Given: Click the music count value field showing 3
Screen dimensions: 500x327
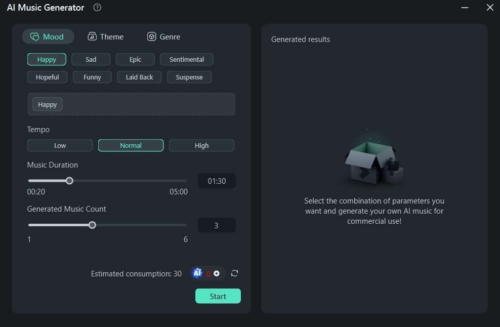Looking at the screenshot, I should coord(217,226).
